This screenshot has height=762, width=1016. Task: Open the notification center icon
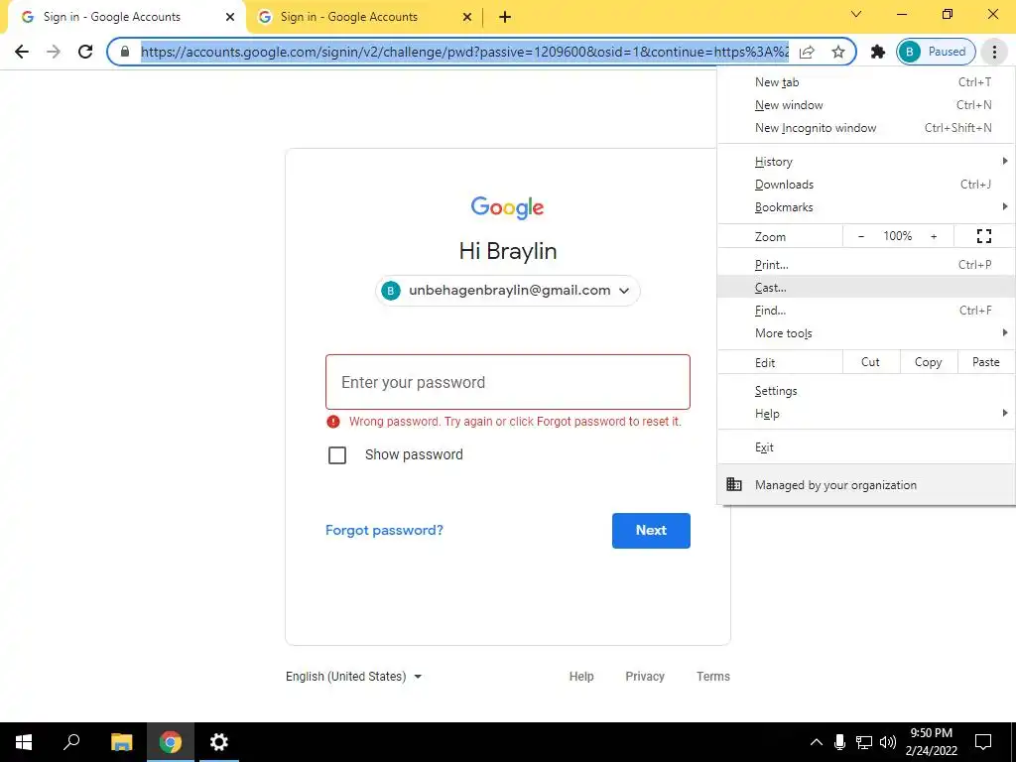point(983,742)
